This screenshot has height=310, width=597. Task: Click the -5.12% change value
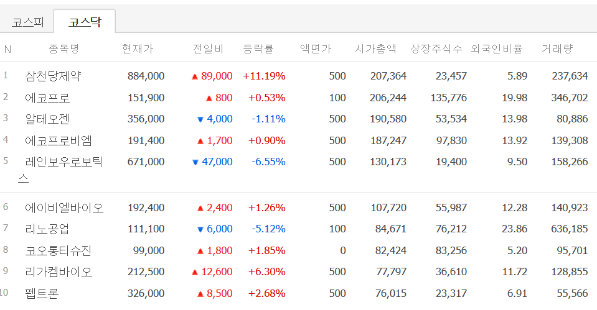tap(268, 229)
